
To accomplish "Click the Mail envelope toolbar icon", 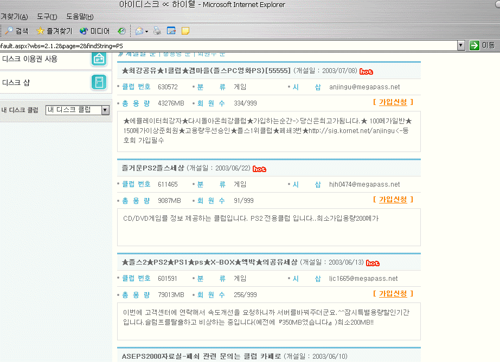I will 139,31.
